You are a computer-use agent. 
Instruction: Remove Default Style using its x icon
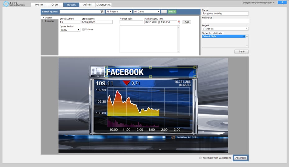tap(244, 36)
